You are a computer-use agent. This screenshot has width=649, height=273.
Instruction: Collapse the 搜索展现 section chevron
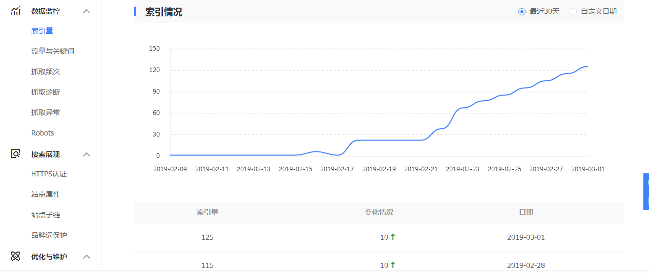(87, 154)
